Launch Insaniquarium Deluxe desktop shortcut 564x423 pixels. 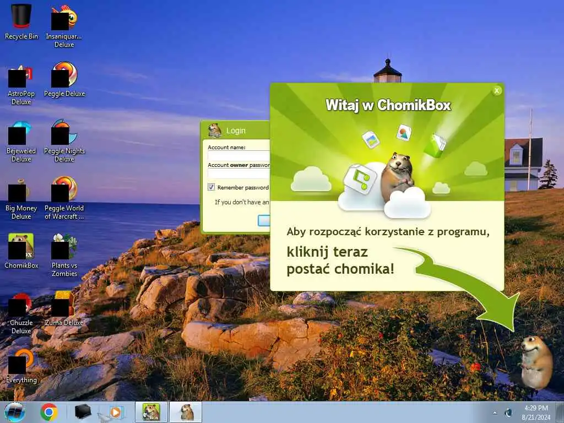(x=64, y=26)
